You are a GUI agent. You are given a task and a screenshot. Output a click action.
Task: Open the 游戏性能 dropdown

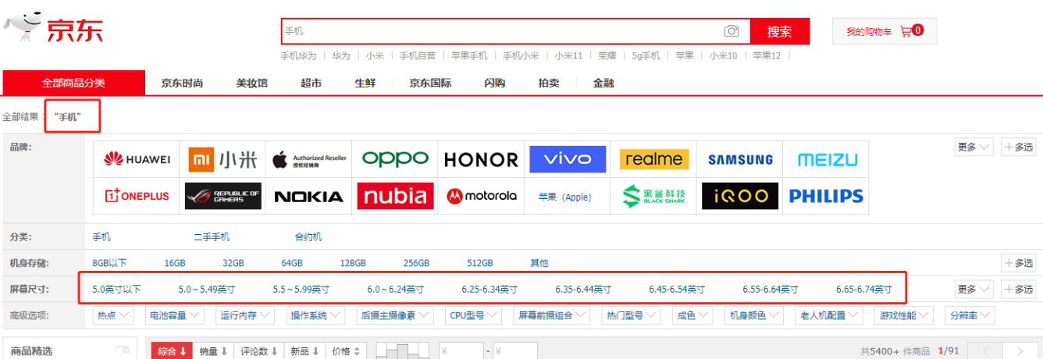pyautogui.click(x=904, y=315)
